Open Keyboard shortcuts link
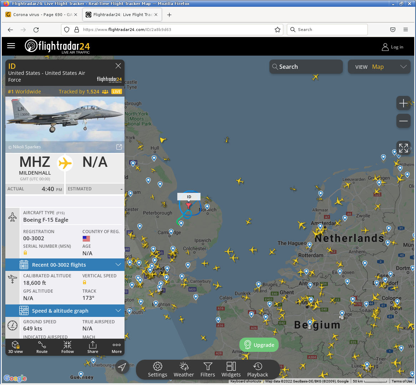416x385 pixels. tap(246, 381)
